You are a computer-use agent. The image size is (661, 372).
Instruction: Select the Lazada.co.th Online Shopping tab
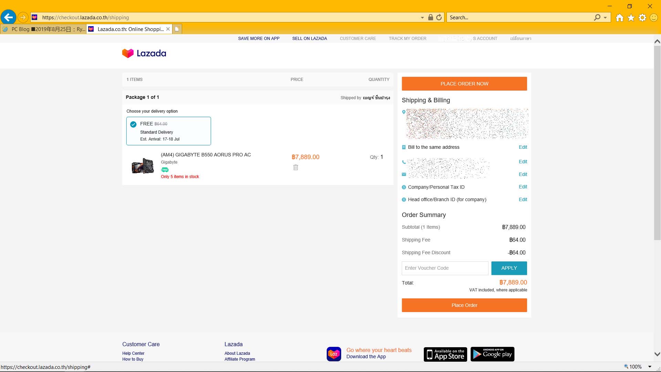pos(126,29)
